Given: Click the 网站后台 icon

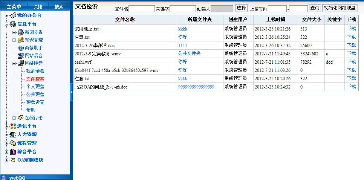Looking at the screenshot, I should 21,56.
